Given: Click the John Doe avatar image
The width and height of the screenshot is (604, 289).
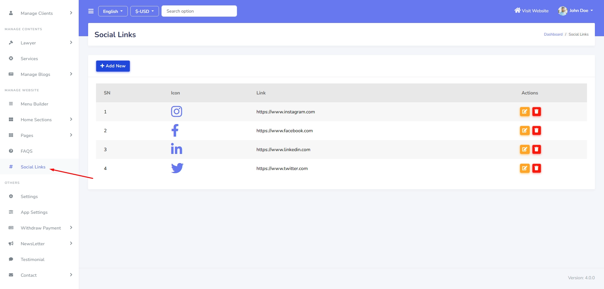Looking at the screenshot, I should coord(563,11).
